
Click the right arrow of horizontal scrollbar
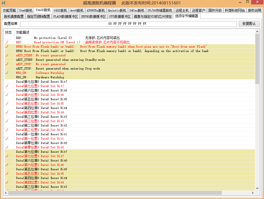[252, 193]
